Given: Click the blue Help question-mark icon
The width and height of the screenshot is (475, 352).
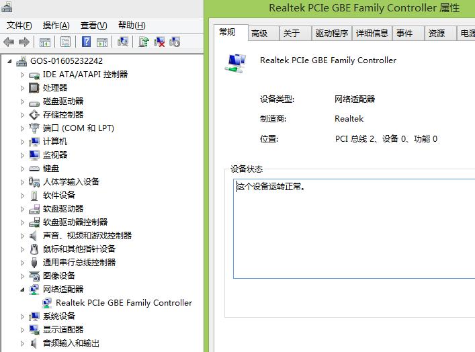Looking at the screenshot, I should [87, 42].
